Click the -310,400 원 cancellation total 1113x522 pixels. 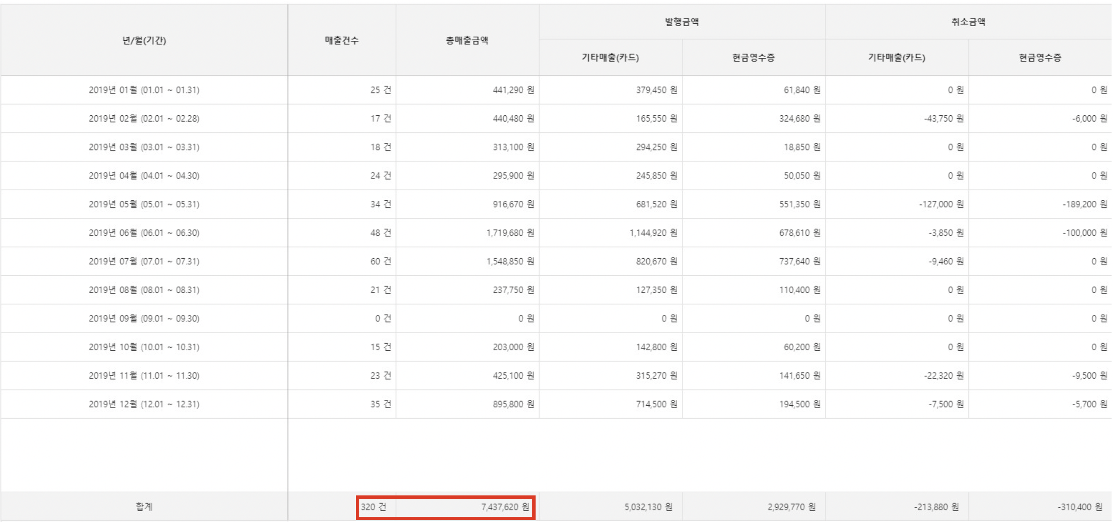click(x=1079, y=507)
